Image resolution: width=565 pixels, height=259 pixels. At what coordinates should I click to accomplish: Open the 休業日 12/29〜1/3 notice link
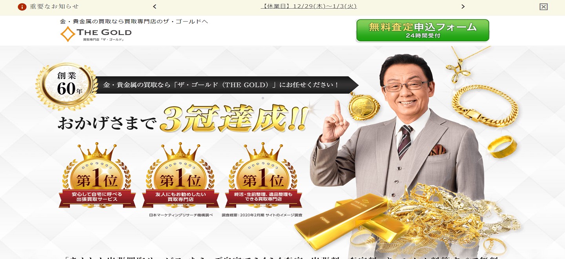tap(309, 6)
